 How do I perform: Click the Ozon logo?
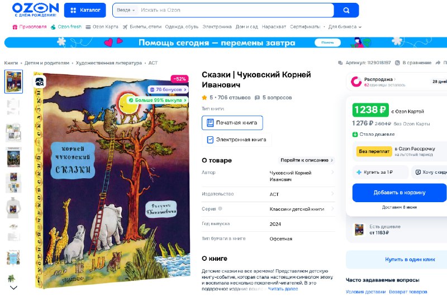(x=35, y=9)
